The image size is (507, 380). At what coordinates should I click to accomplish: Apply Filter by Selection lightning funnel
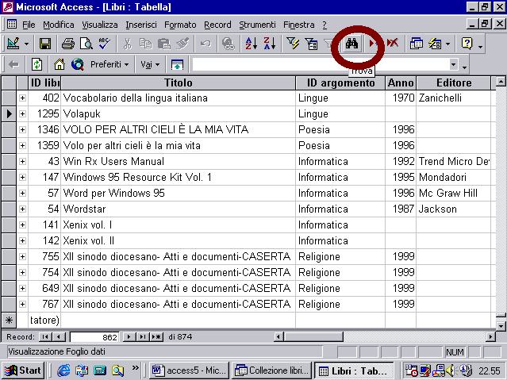[x=293, y=44]
